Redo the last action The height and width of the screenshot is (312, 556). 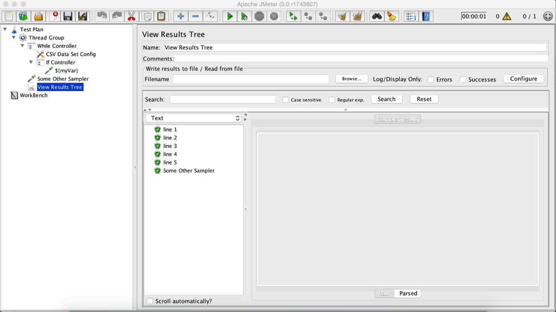pyautogui.click(x=117, y=17)
